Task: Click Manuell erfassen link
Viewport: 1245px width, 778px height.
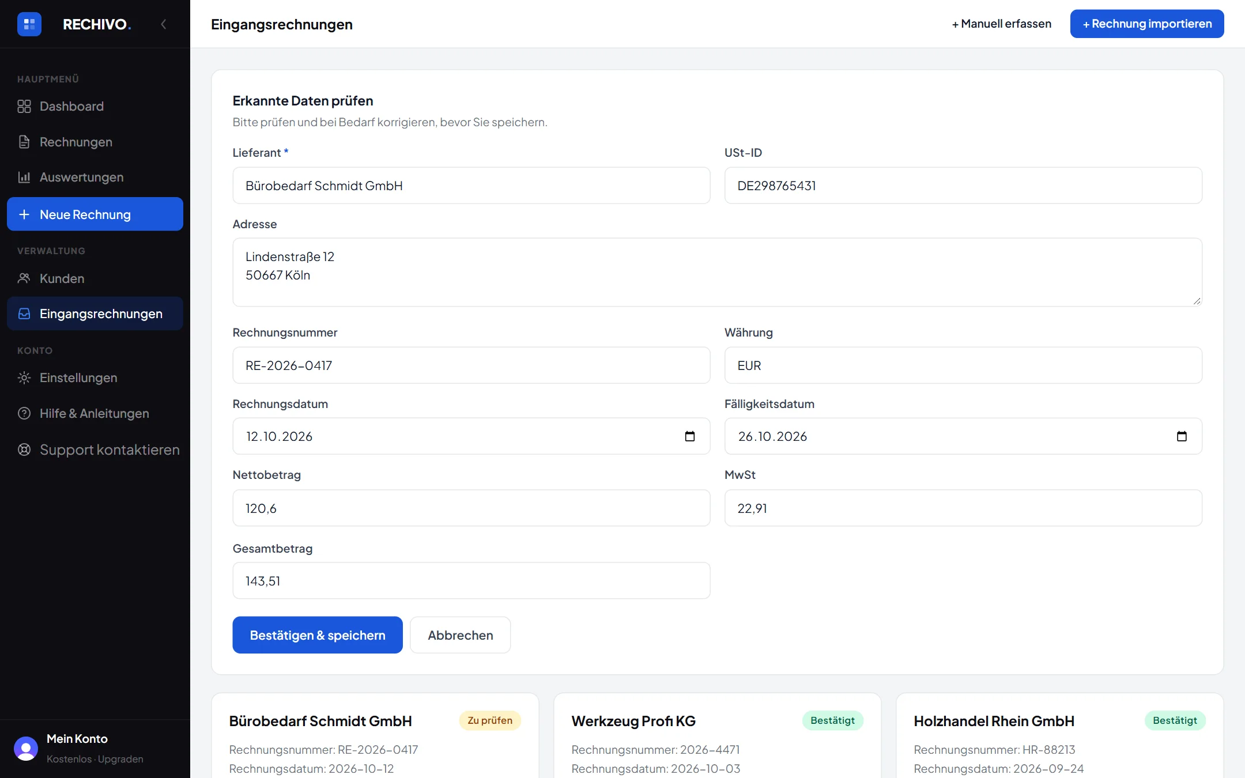Action: (1002, 24)
